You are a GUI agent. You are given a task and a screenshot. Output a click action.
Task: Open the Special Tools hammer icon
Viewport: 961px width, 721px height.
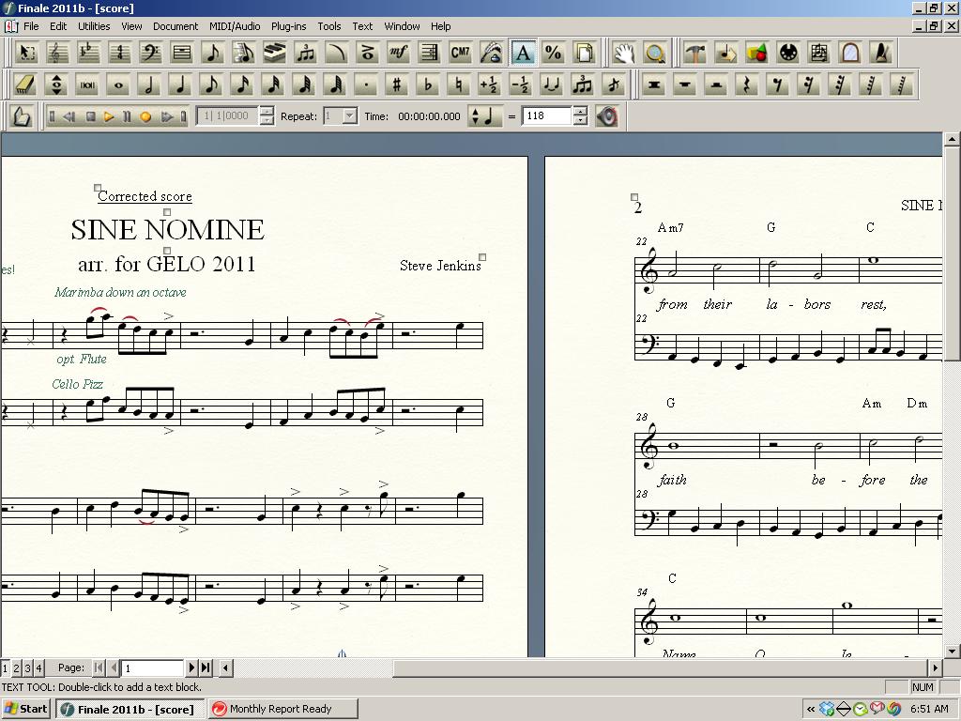[x=695, y=53]
